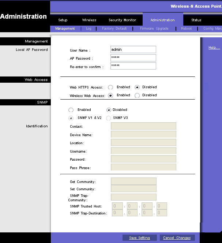The height and width of the screenshot is (243, 222).
Task: Click the SNMP Contact field
Action: 143,126
